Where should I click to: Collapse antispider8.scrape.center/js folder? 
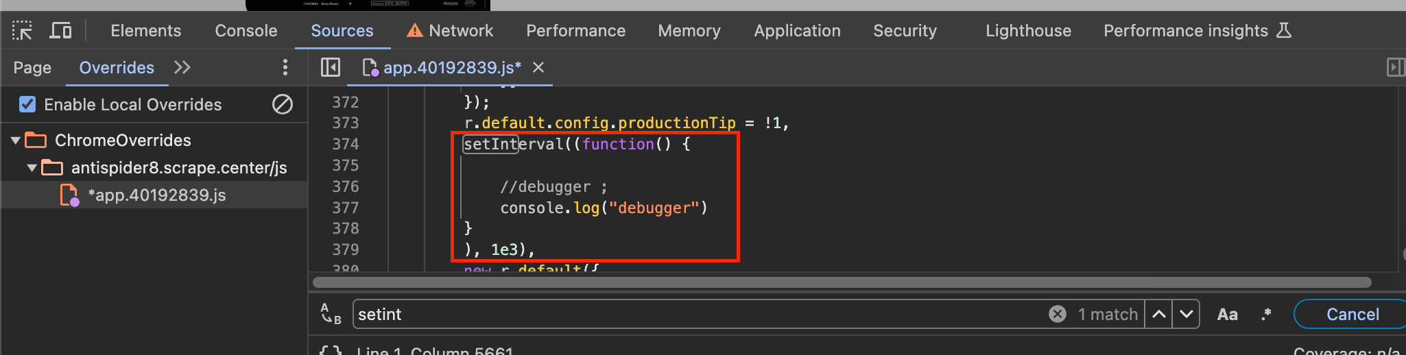click(x=32, y=168)
